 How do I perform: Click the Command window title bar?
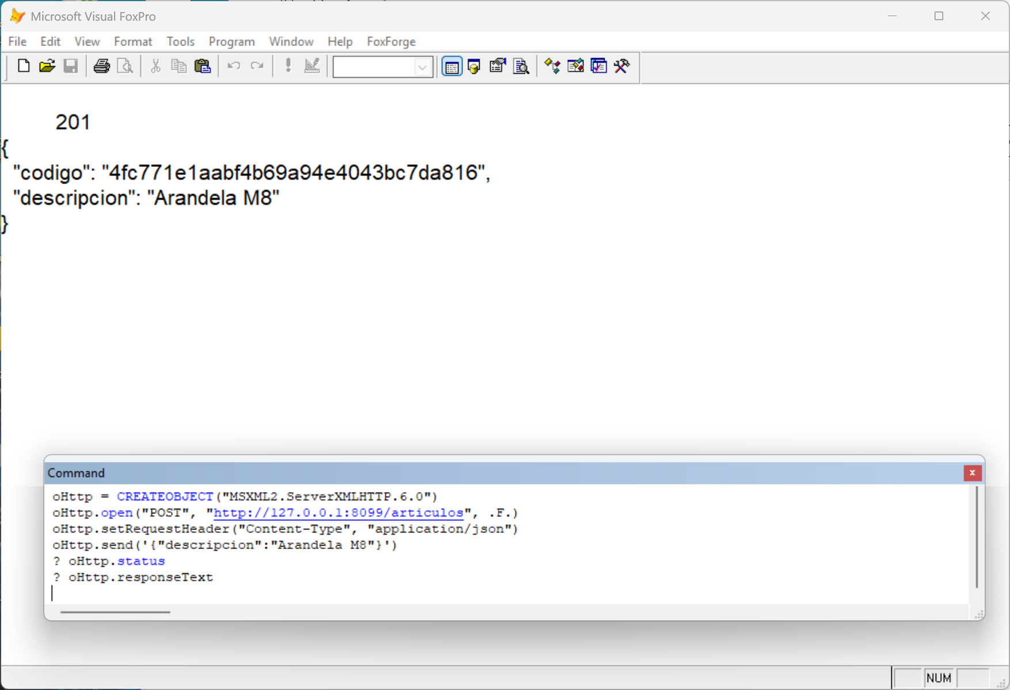pos(504,472)
